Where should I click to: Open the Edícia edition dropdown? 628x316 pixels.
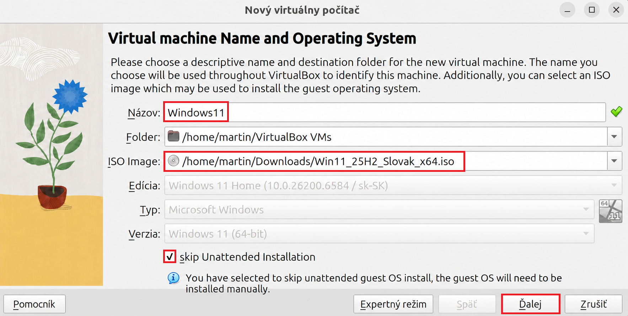point(393,185)
